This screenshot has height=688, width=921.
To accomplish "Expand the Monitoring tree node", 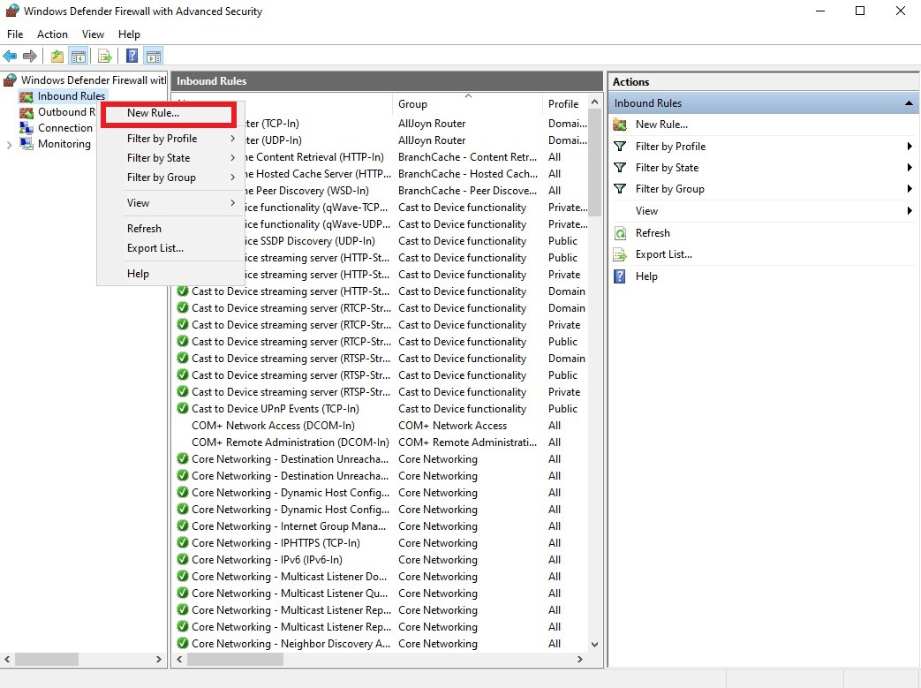I will coord(9,145).
